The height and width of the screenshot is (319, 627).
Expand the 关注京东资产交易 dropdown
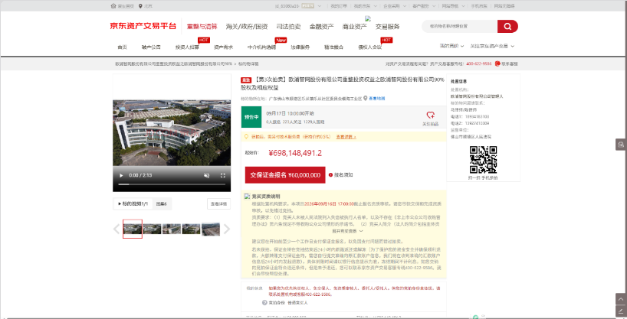[492, 46]
